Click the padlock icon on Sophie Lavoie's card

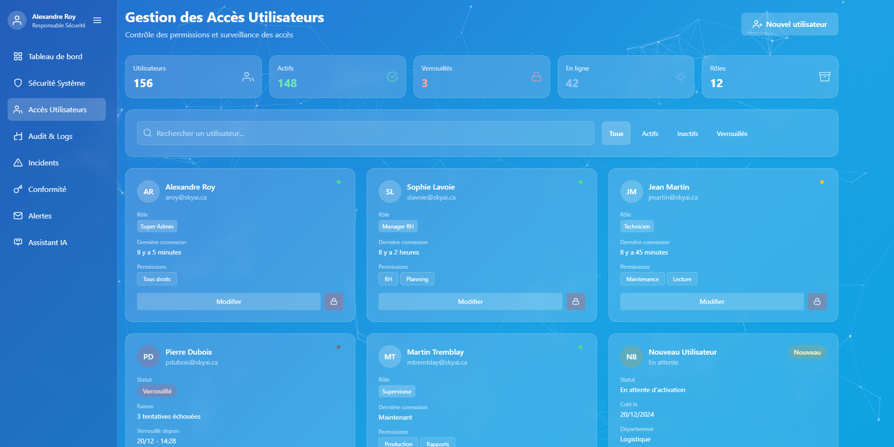[x=576, y=302]
